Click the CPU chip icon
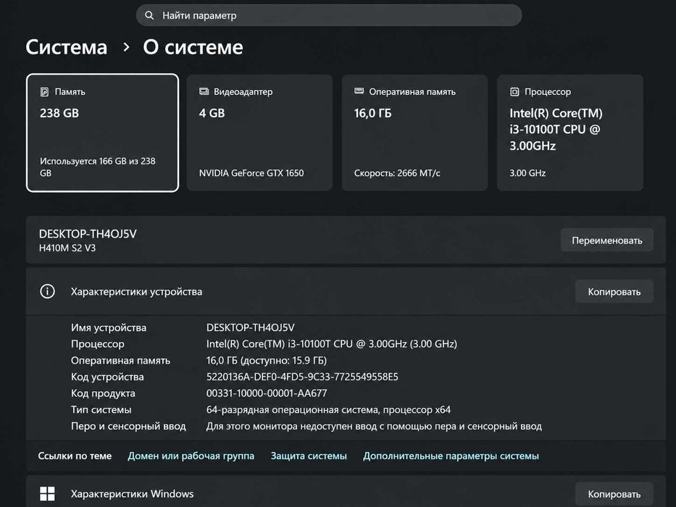This screenshot has height=507, width=676. click(x=514, y=91)
